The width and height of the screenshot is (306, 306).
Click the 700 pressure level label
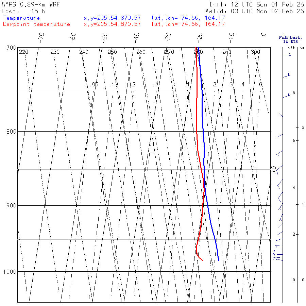tap(11, 48)
